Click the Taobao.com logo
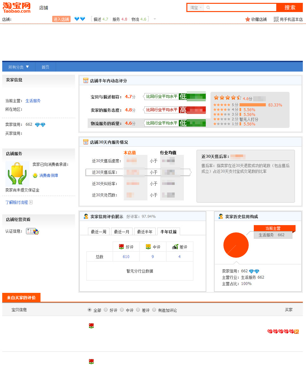306x366 pixels. [16, 8]
